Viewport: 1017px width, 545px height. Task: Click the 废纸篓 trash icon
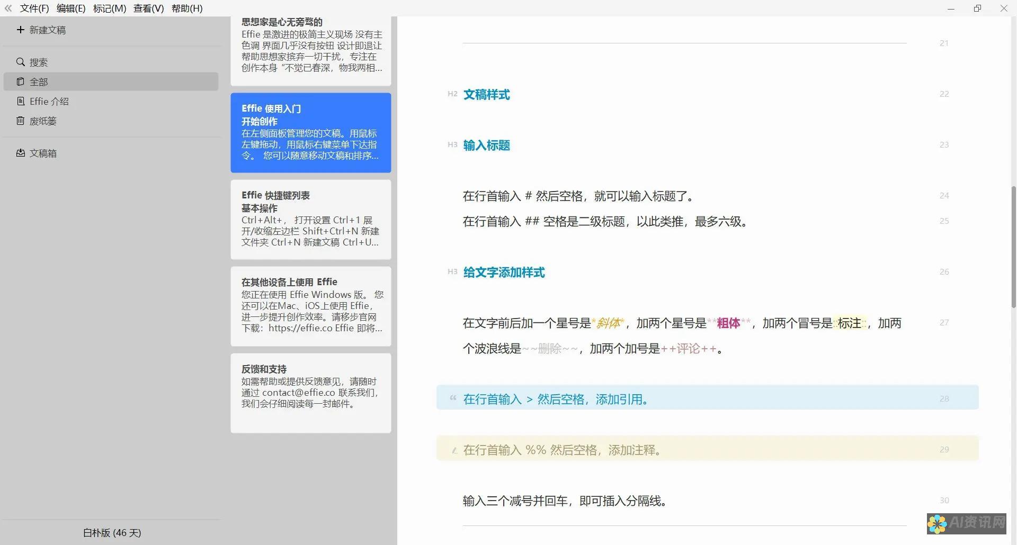[x=20, y=121]
